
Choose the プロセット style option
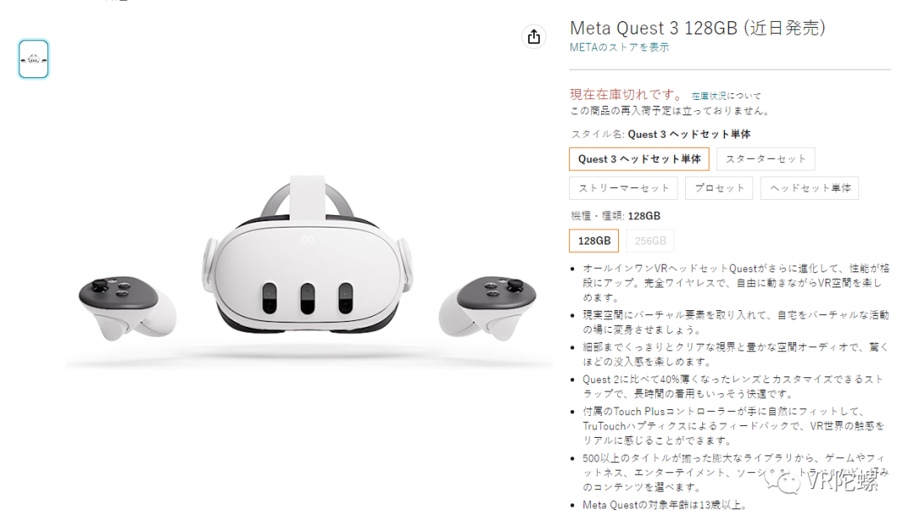click(x=719, y=188)
